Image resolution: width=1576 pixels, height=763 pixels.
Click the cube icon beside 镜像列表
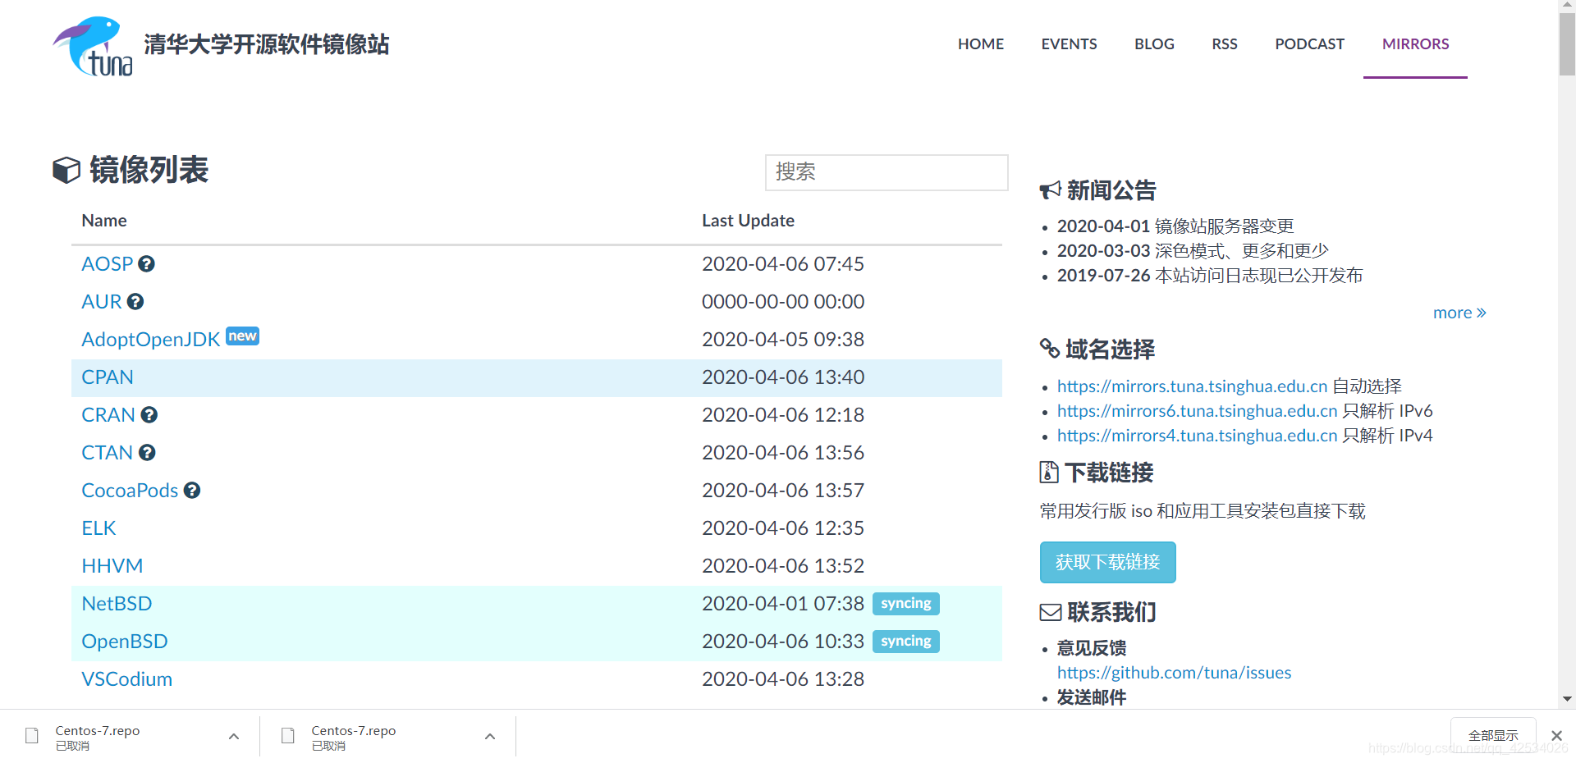tap(66, 171)
